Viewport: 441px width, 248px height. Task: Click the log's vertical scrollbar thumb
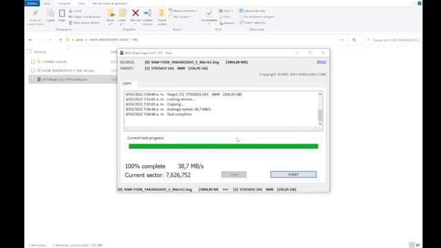pos(320,115)
